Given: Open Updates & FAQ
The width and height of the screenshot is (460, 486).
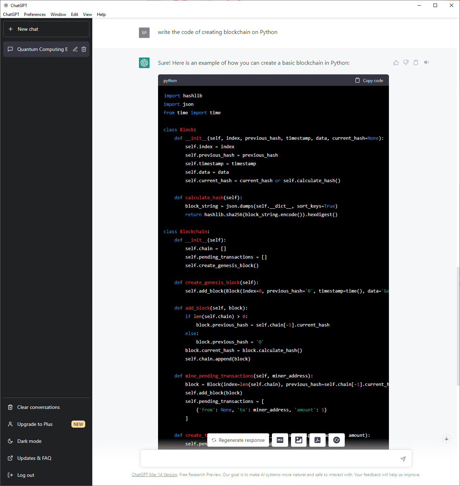Looking at the screenshot, I should 46,458.
